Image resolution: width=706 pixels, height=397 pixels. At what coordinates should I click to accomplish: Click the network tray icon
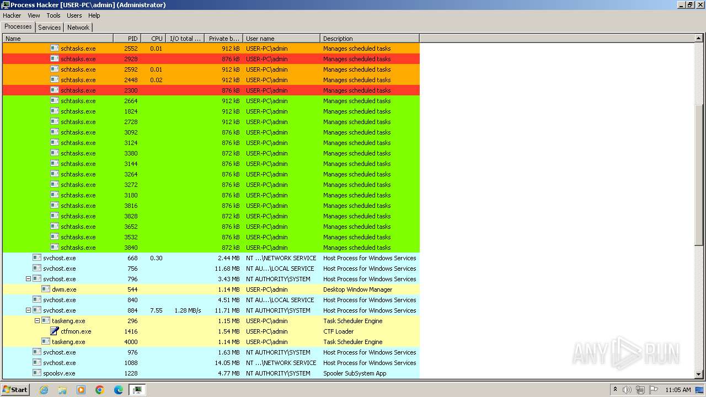[640, 390]
